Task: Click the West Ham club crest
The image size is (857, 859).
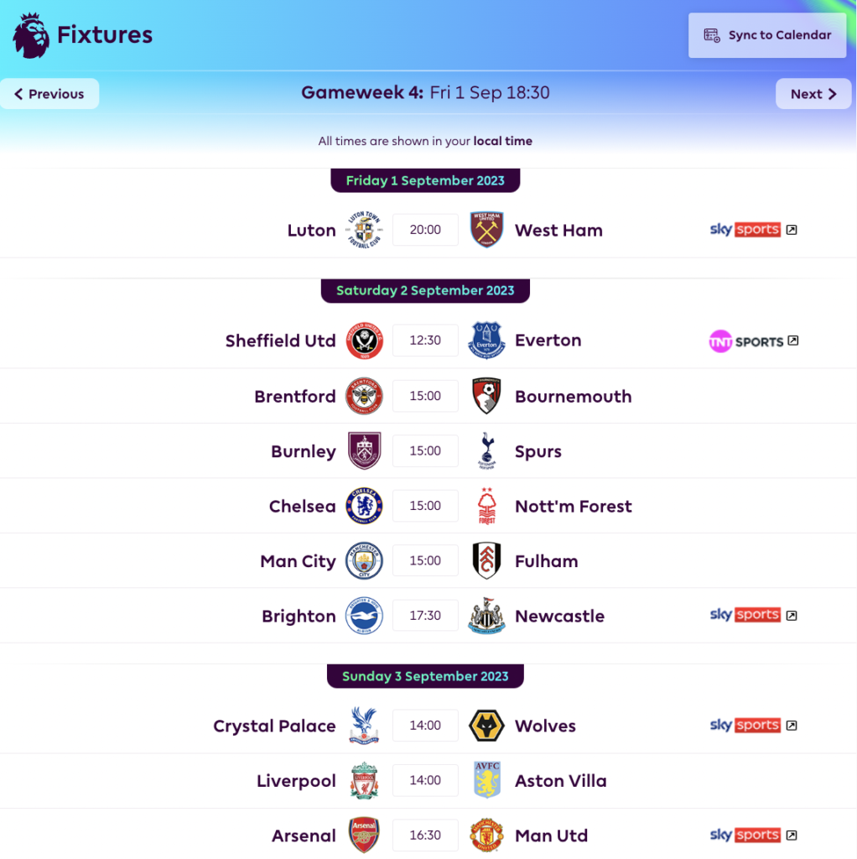Action: point(486,230)
